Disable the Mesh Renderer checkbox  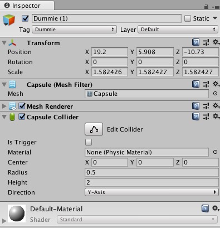point(22,106)
